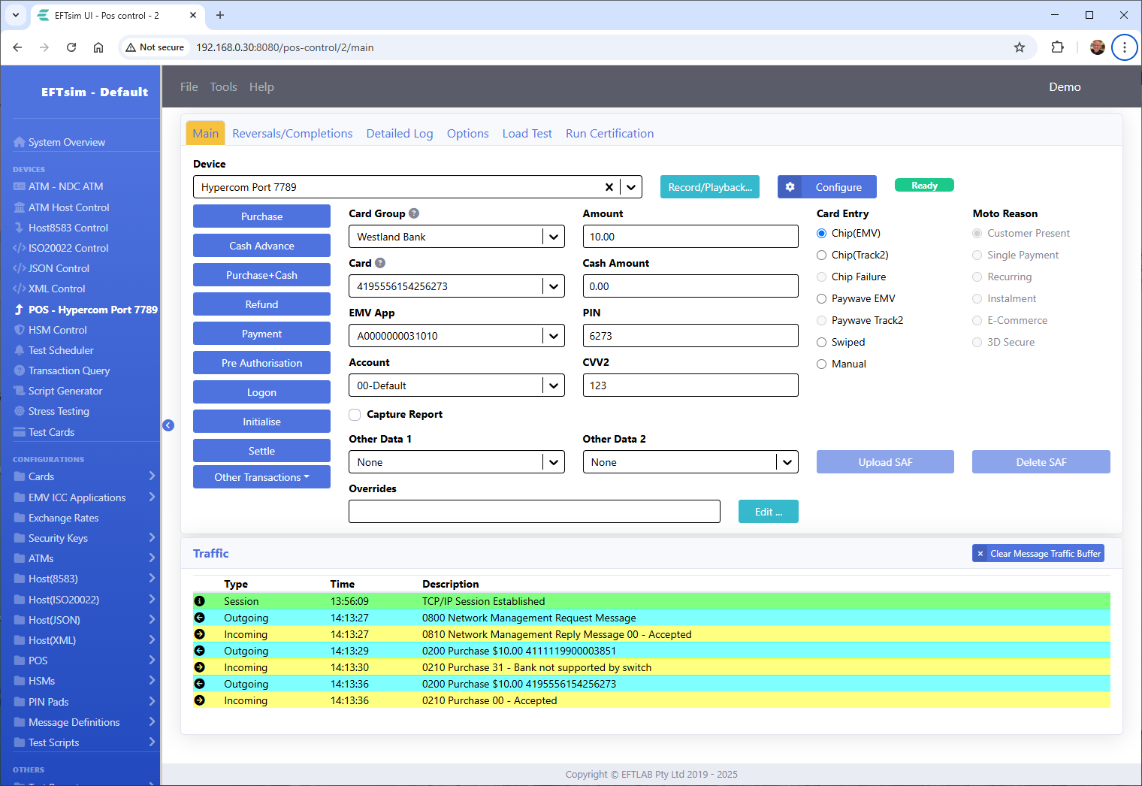Open the Tools menu

223,87
